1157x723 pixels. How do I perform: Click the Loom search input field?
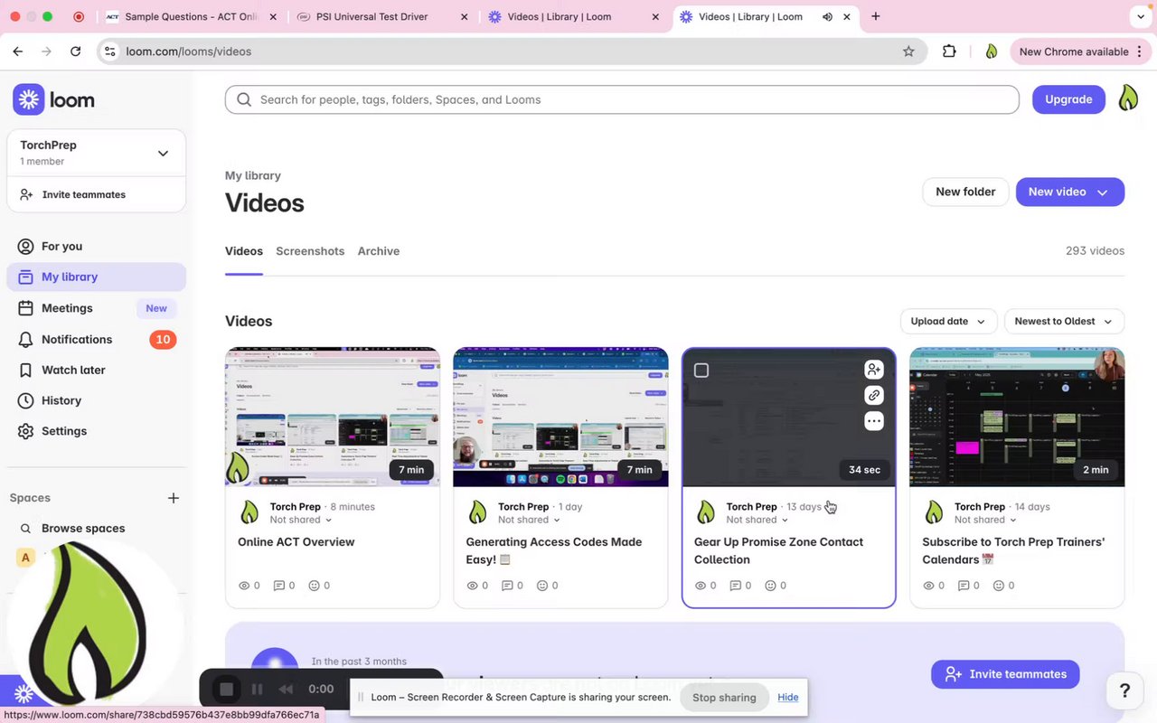point(622,99)
